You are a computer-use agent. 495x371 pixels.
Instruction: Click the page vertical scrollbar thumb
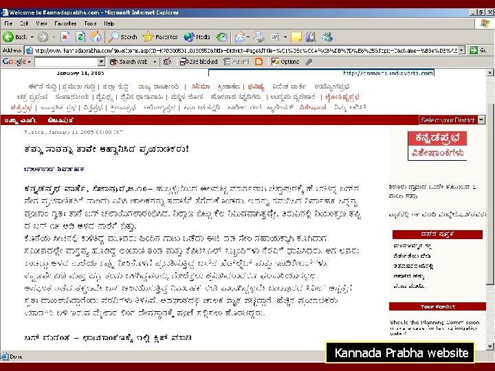[490, 194]
